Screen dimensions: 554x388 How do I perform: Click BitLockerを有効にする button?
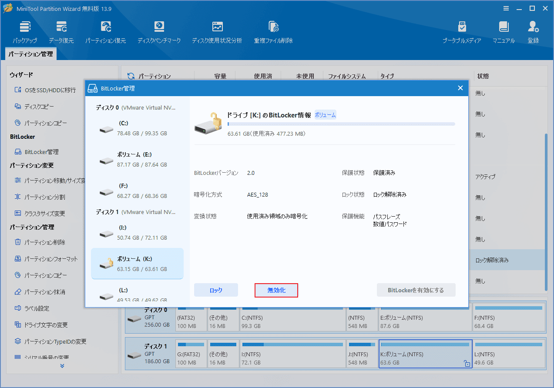pos(416,290)
